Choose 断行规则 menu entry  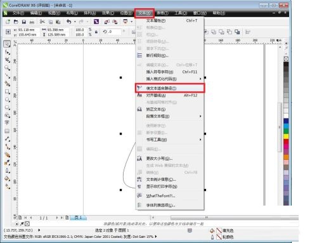(169, 55)
